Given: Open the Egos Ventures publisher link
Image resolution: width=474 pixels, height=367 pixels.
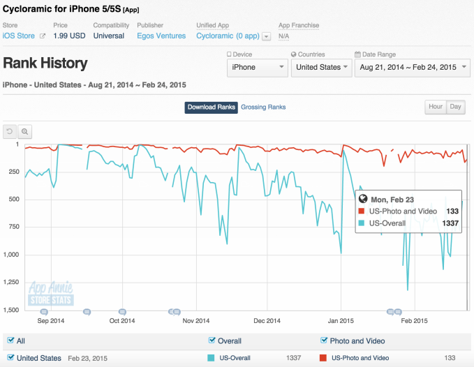Looking at the screenshot, I should click(x=161, y=36).
